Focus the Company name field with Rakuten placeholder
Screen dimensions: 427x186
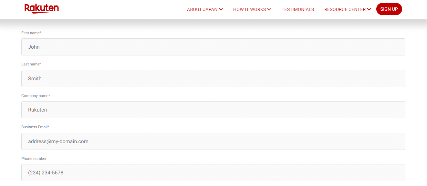coord(213,110)
